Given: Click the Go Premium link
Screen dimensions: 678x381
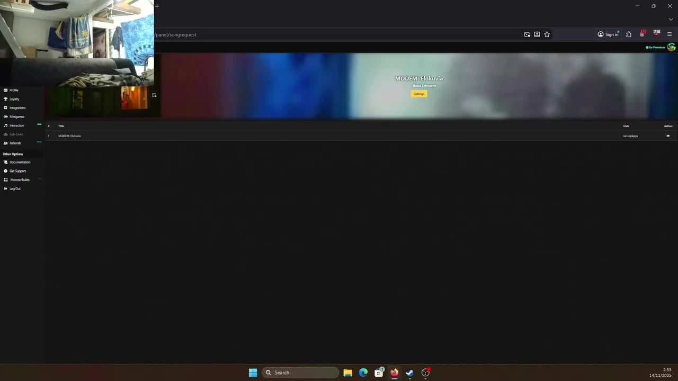Looking at the screenshot, I should [655, 48].
